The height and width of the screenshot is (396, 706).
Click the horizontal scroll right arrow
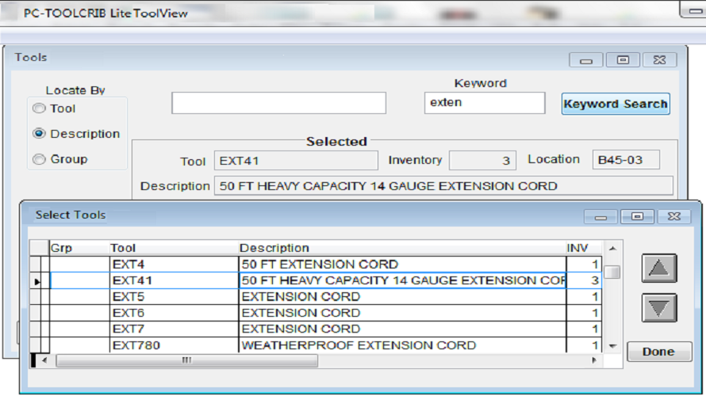[594, 360]
